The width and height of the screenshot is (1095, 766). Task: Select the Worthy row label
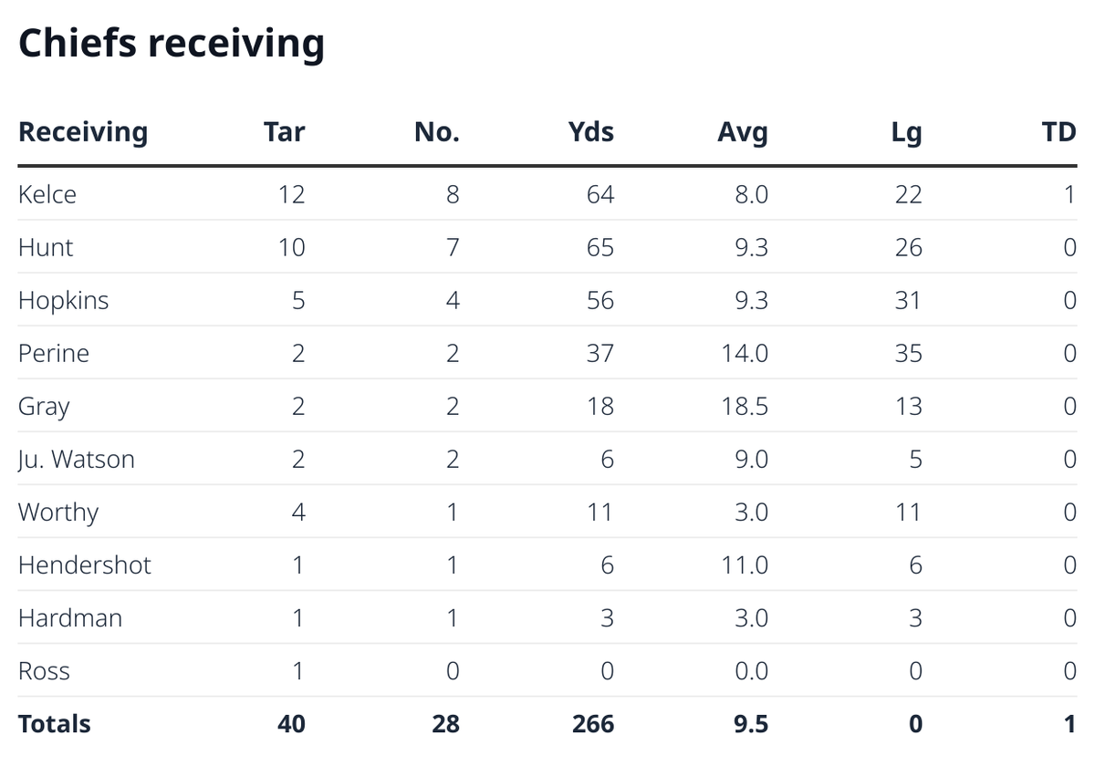click(x=58, y=512)
